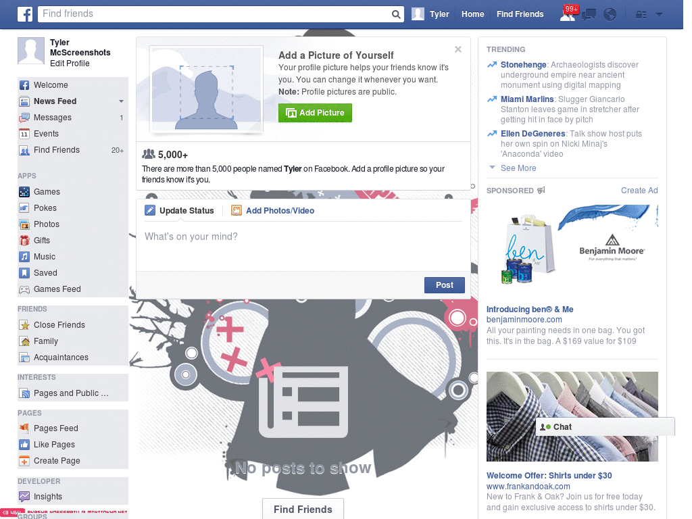This screenshot has width=692, height=519.
Task: Open the notifications globe icon
Action: coord(610,15)
